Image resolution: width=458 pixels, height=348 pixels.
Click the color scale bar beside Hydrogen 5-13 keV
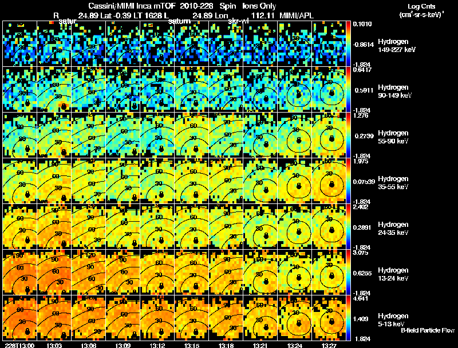(348, 318)
